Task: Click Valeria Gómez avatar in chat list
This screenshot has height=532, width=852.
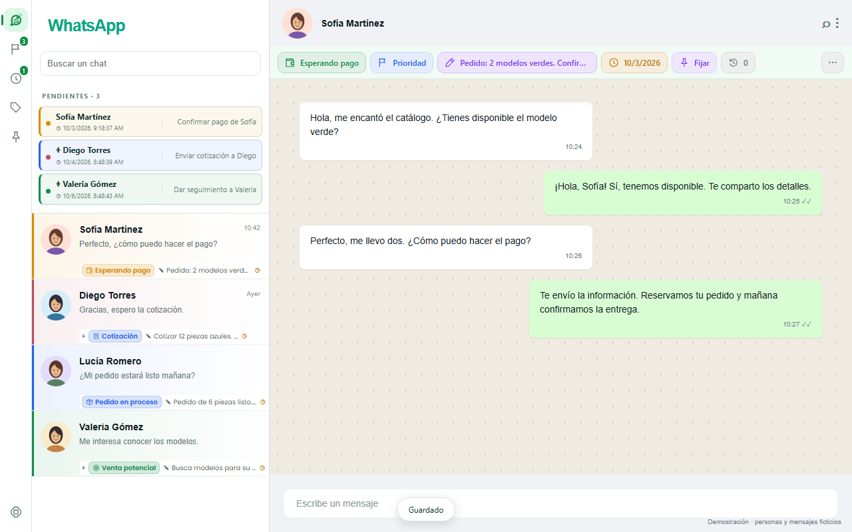Action: [56, 437]
